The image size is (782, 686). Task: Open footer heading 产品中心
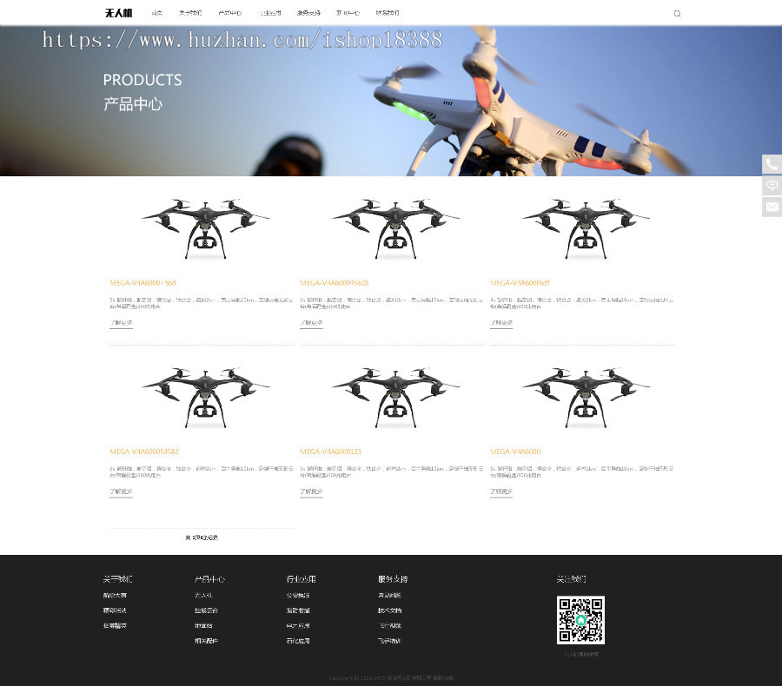(209, 579)
